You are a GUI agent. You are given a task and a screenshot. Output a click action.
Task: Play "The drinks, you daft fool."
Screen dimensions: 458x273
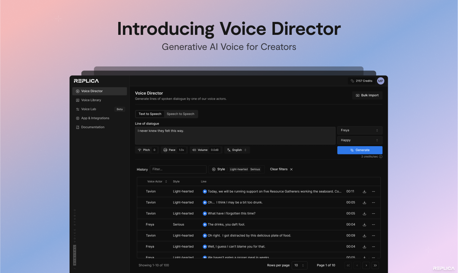(205, 225)
